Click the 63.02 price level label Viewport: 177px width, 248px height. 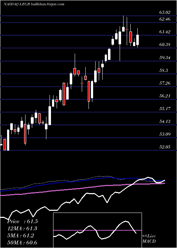click(x=165, y=12)
